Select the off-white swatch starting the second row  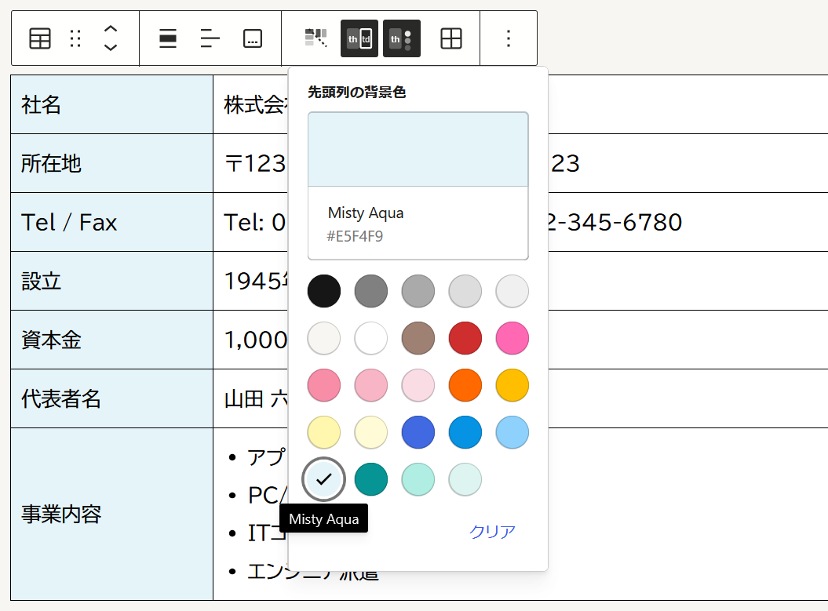[x=323, y=338]
